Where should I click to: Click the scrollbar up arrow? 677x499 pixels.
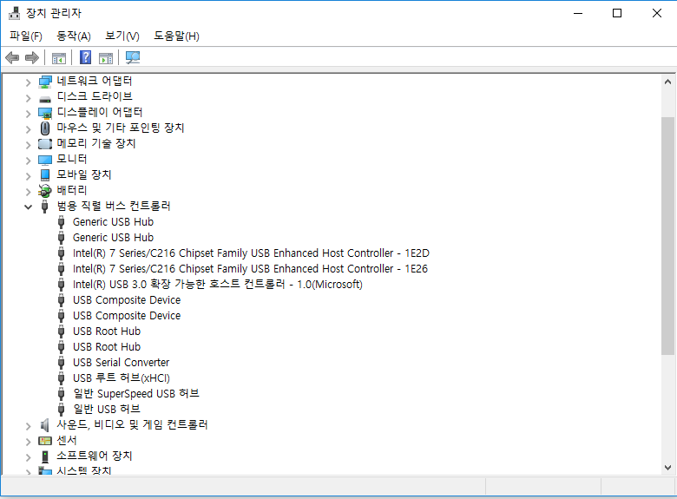[x=667, y=82]
